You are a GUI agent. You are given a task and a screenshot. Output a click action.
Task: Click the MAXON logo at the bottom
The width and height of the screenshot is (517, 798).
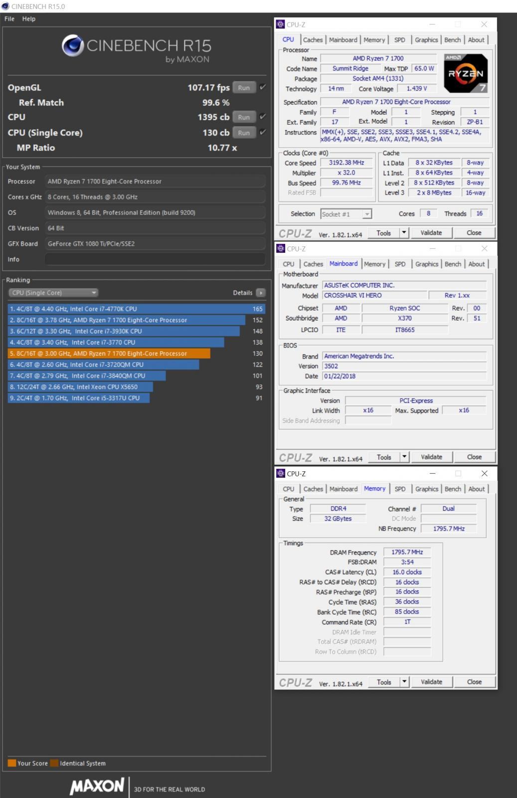pyautogui.click(x=97, y=787)
